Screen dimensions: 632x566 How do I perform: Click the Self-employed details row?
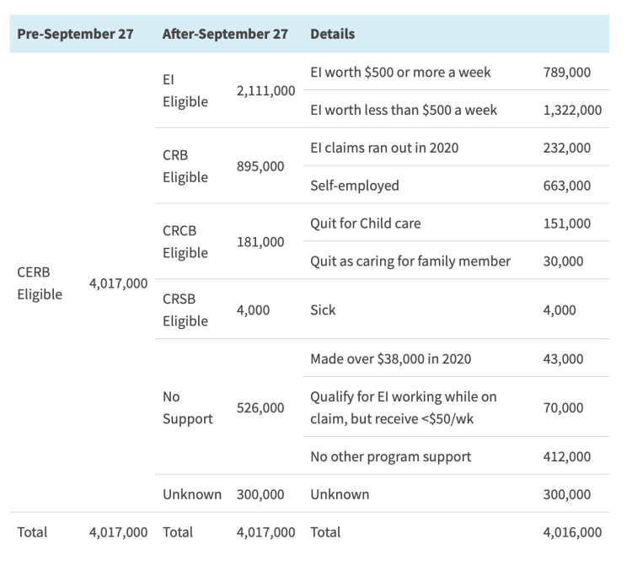pyautogui.click(x=355, y=185)
